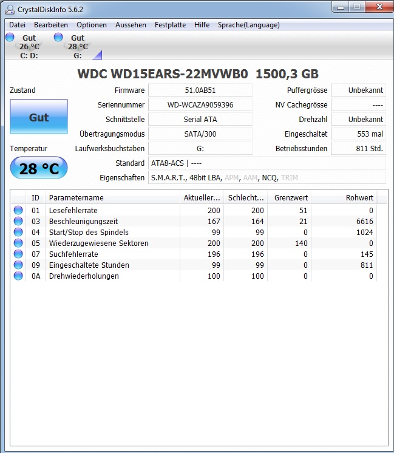Click status orb for Suchfehlerrate row

(18, 254)
